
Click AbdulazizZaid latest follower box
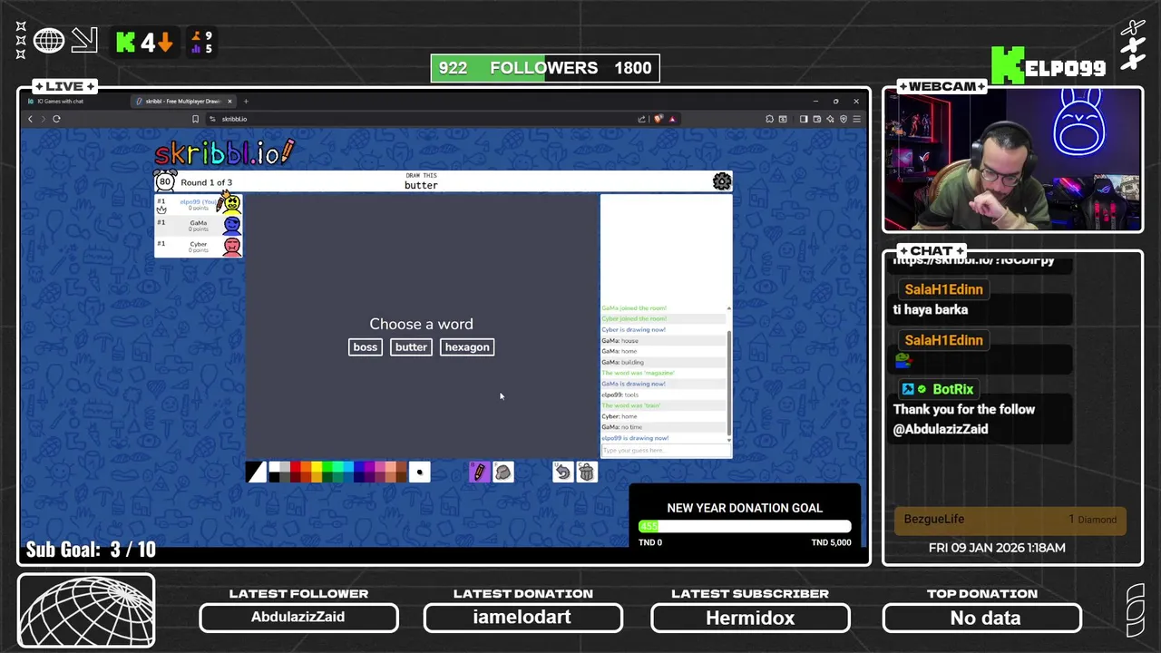(x=298, y=618)
